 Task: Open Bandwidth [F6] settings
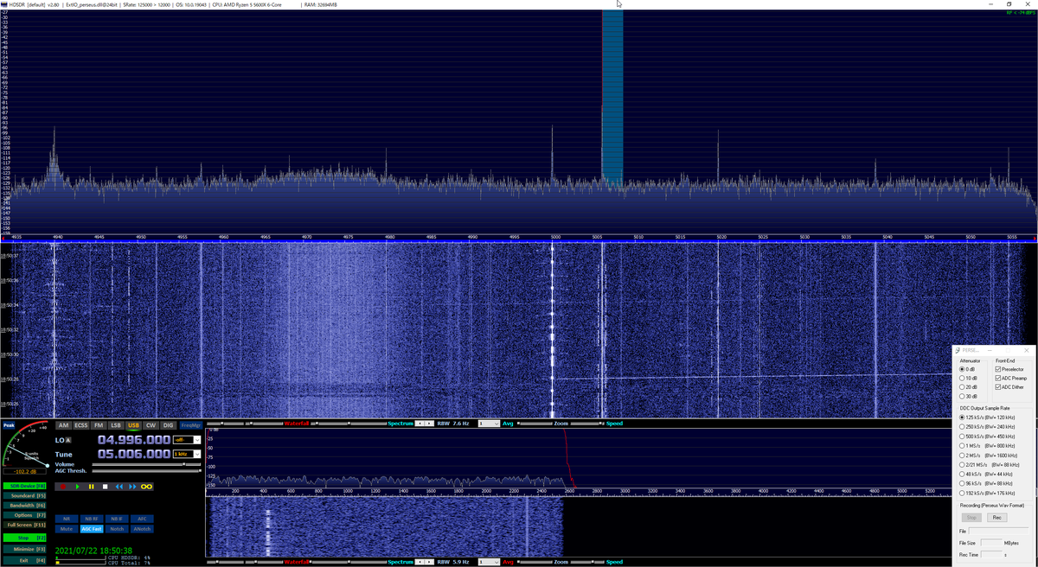pyautogui.click(x=24, y=505)
